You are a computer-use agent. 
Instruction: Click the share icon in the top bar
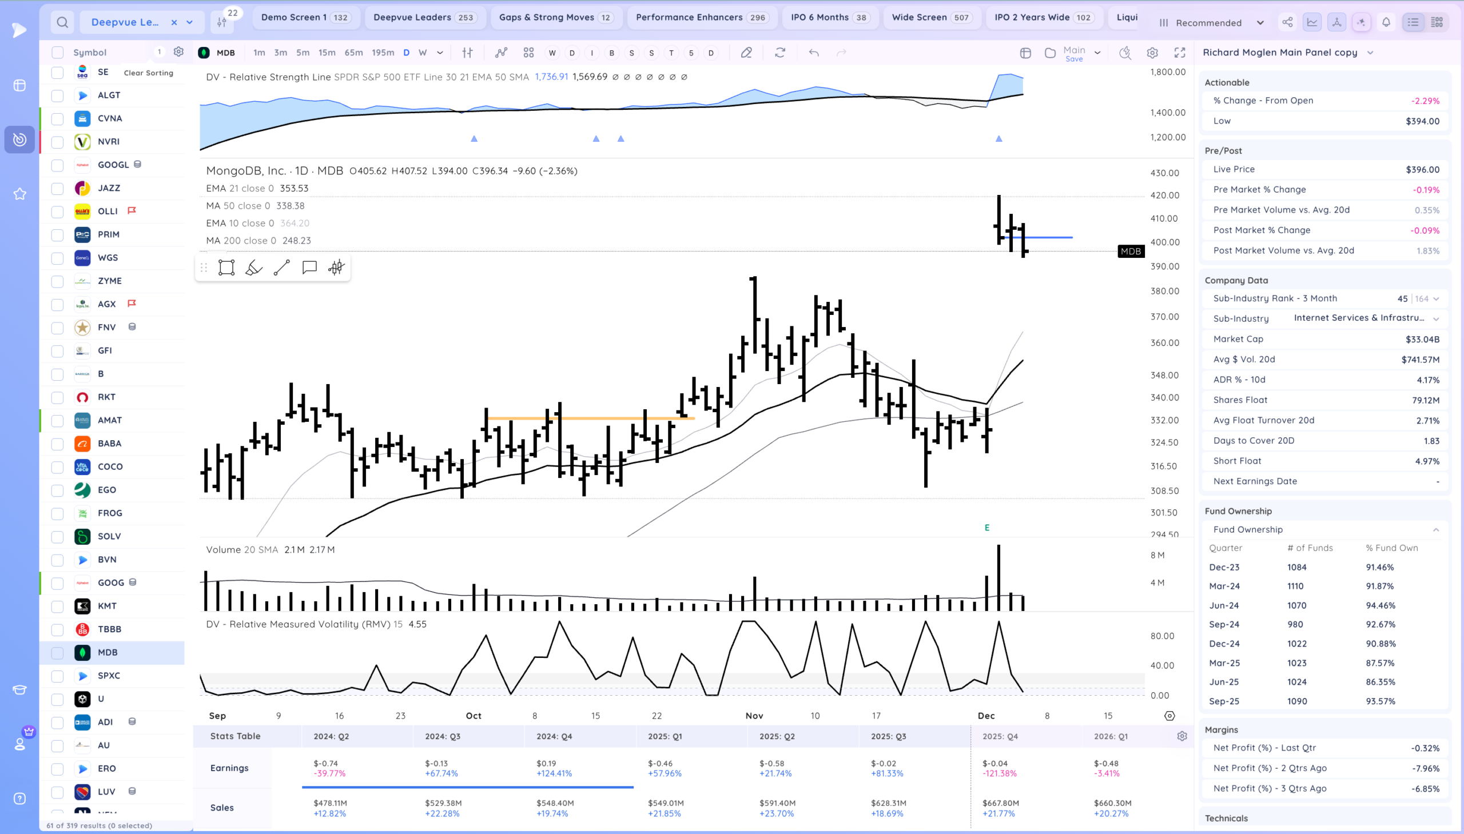point(1287,22)
